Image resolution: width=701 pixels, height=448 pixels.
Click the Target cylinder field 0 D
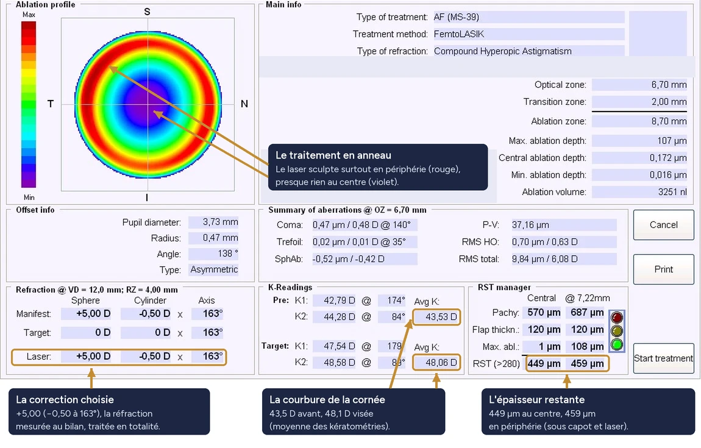point(146,333)
